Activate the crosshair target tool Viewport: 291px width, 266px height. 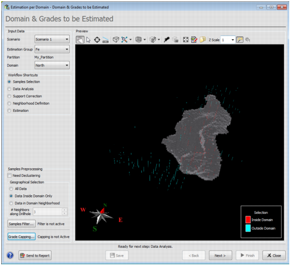tap(97, 40)
